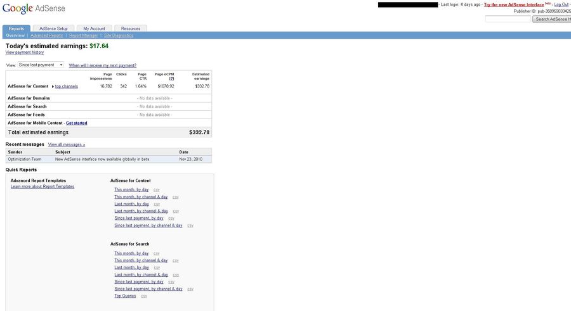Select the Overview sub-tab
This screenshot has width=571, height=311.
click(15, 35)
